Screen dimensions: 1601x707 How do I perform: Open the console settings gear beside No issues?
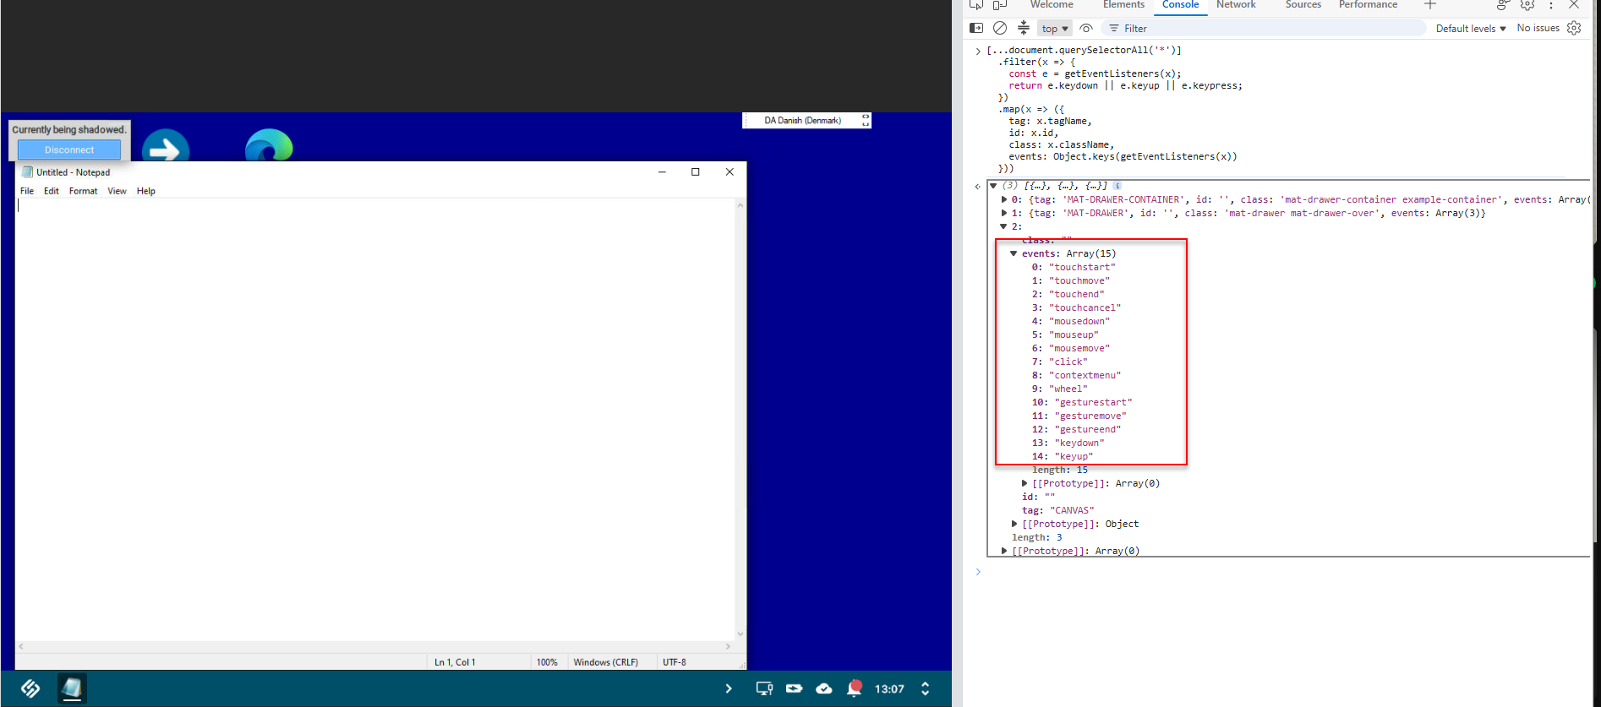pos(1574,28)
